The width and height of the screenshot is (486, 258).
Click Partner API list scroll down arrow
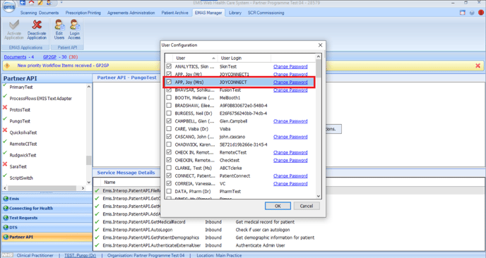point(88,182)
